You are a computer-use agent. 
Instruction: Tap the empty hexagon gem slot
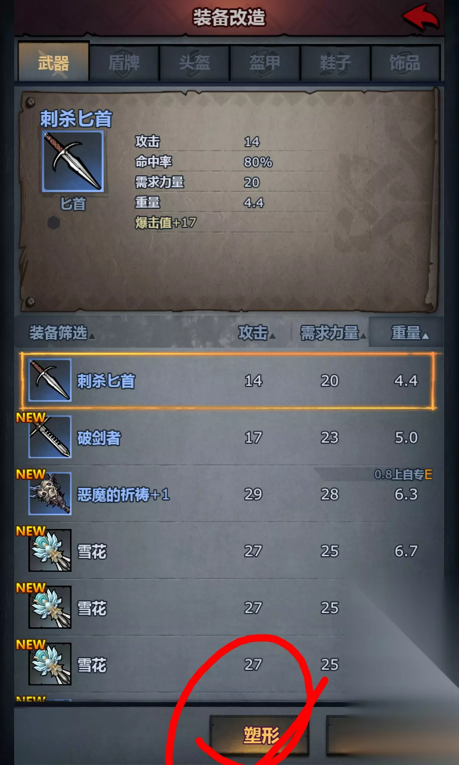pos(54,223)
